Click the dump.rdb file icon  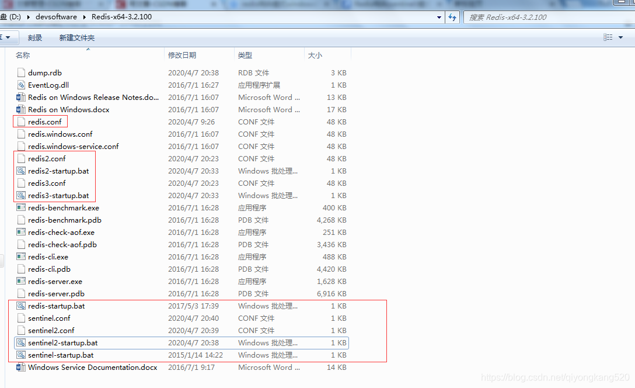(21, 72)
